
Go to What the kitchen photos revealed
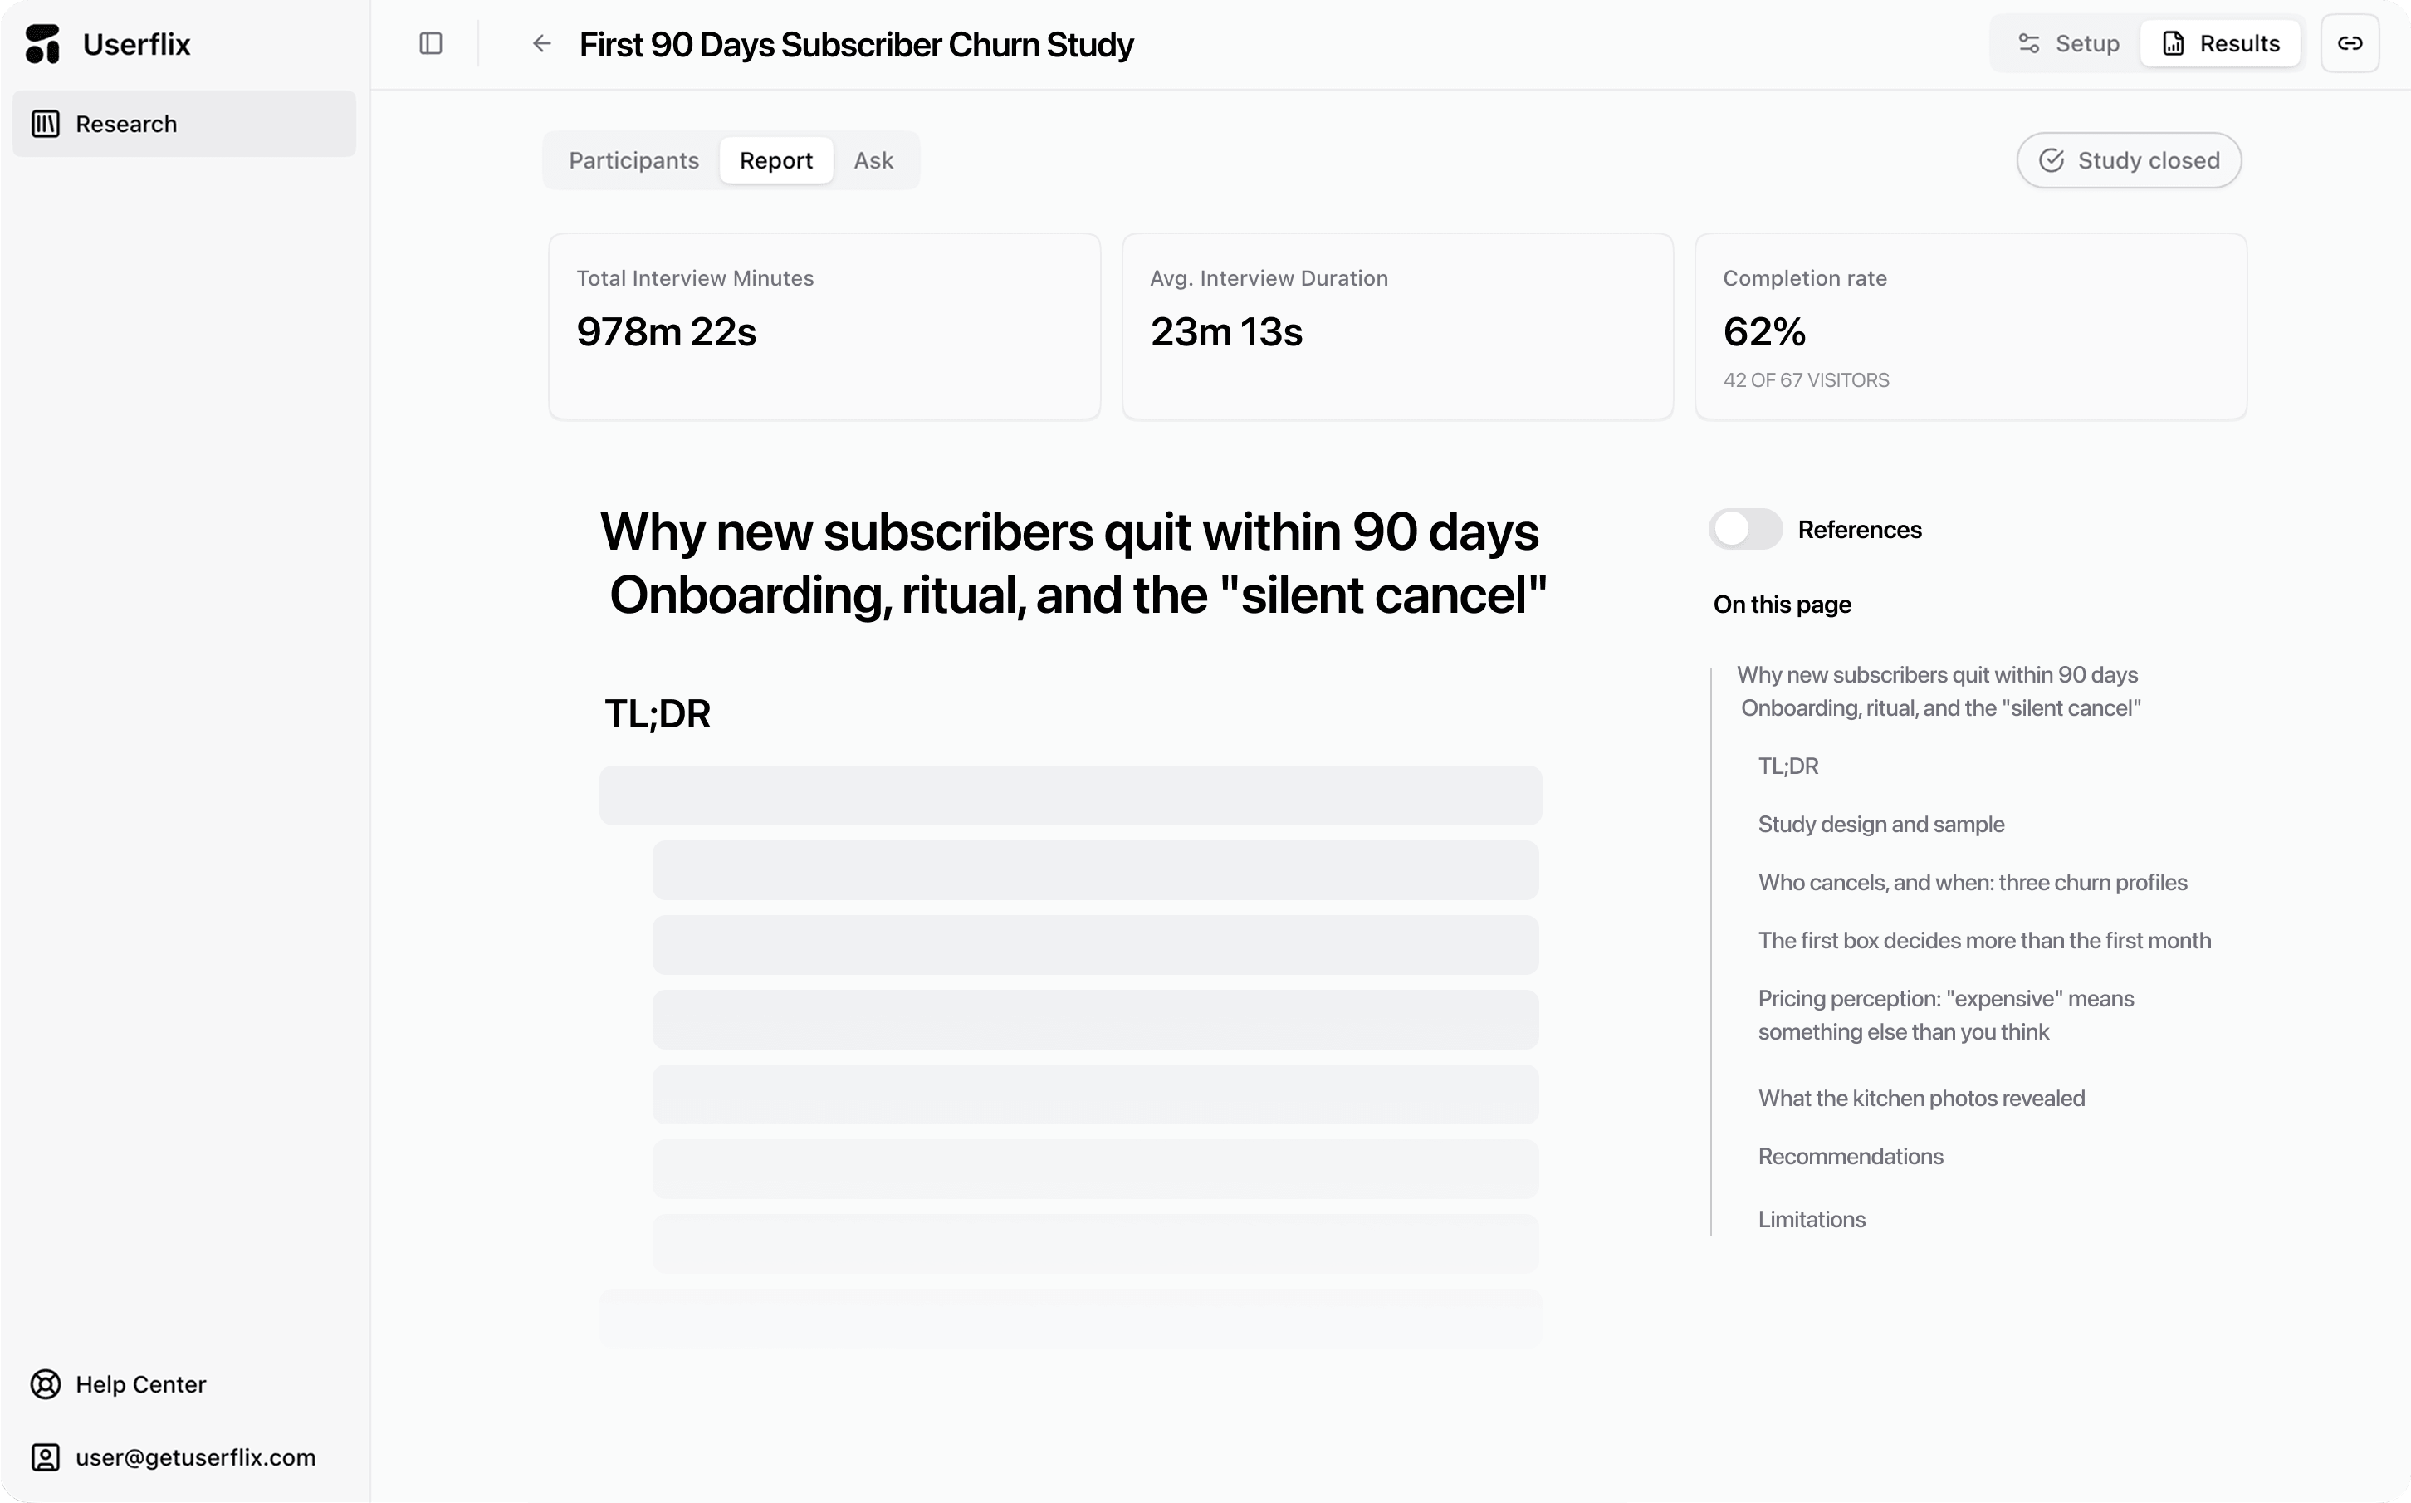tap(1921, 1099)
